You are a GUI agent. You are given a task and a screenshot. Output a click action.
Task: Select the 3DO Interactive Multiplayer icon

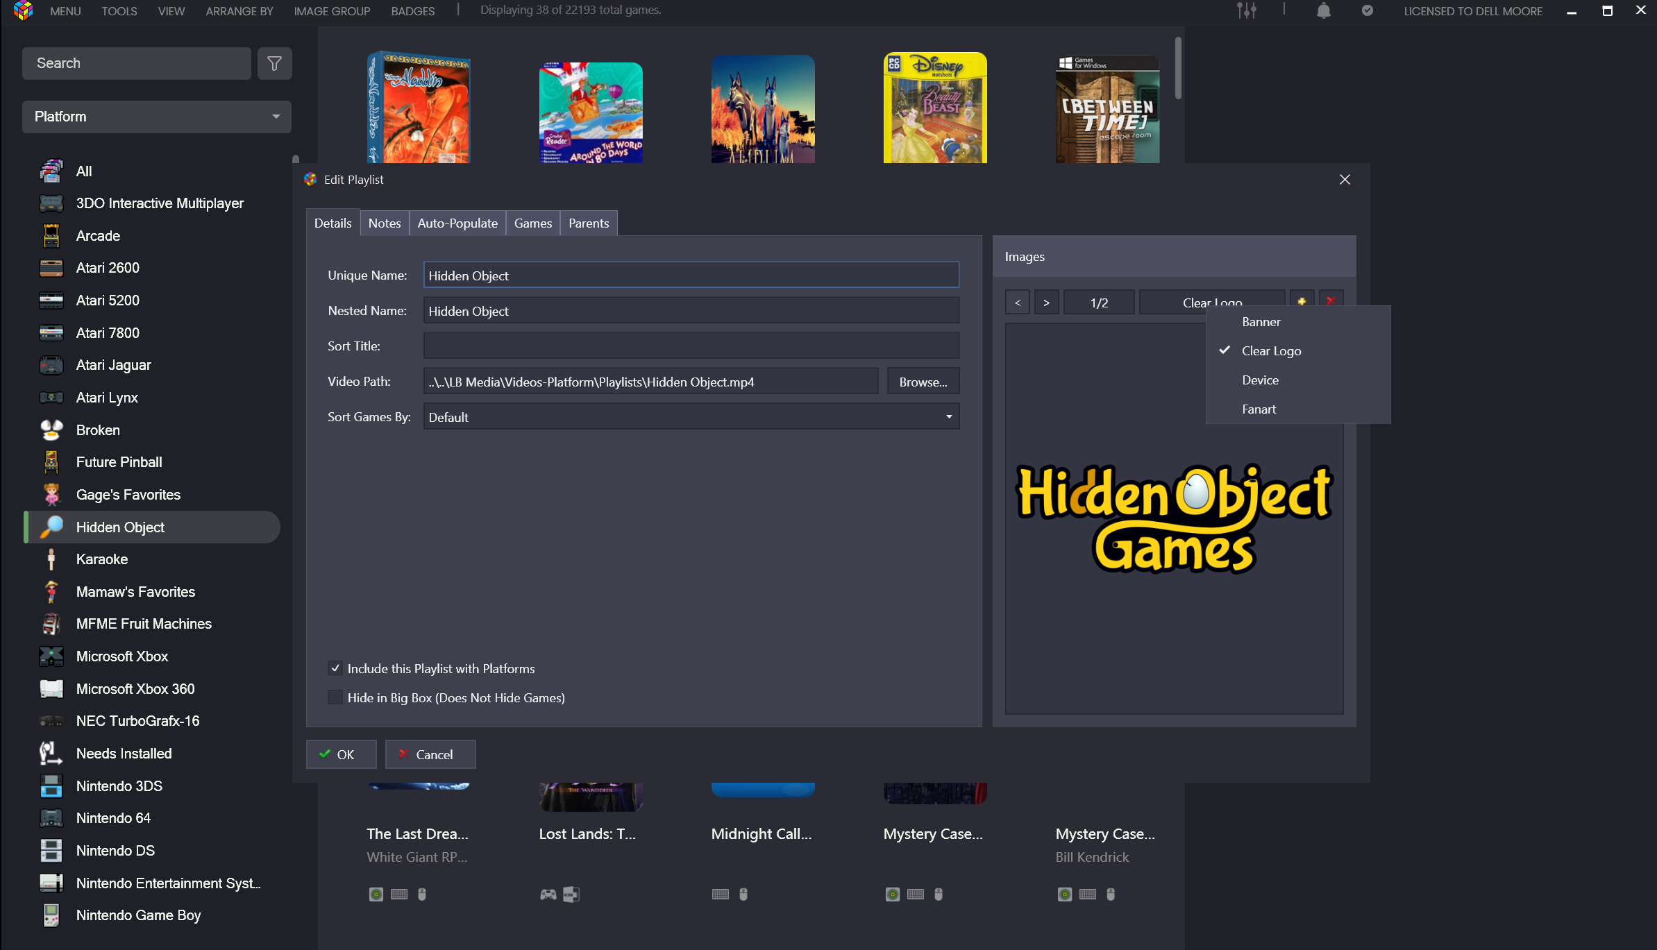[51, 203]
